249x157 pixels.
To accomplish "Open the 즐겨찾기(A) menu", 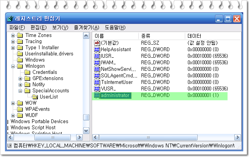I will (87, 27).
